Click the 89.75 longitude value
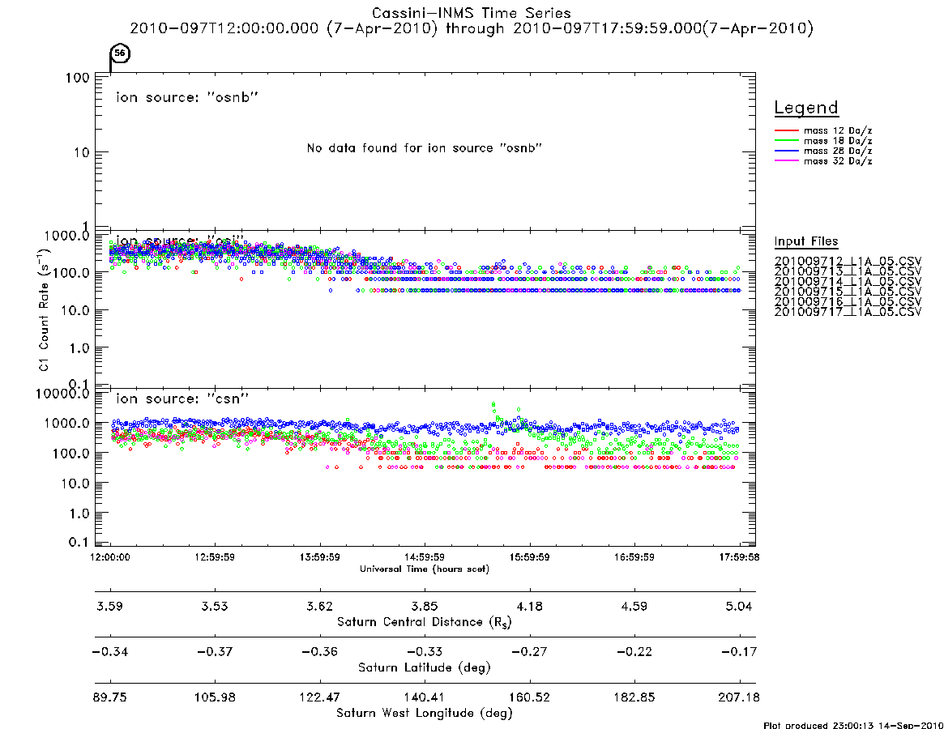Image resolution: width=944 pixels, height=729 pixels. (x=109, y=697)
